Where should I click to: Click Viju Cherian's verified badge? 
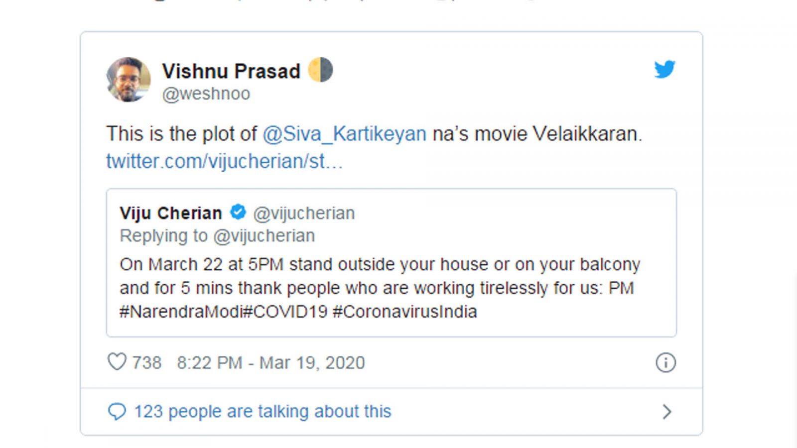238,212
